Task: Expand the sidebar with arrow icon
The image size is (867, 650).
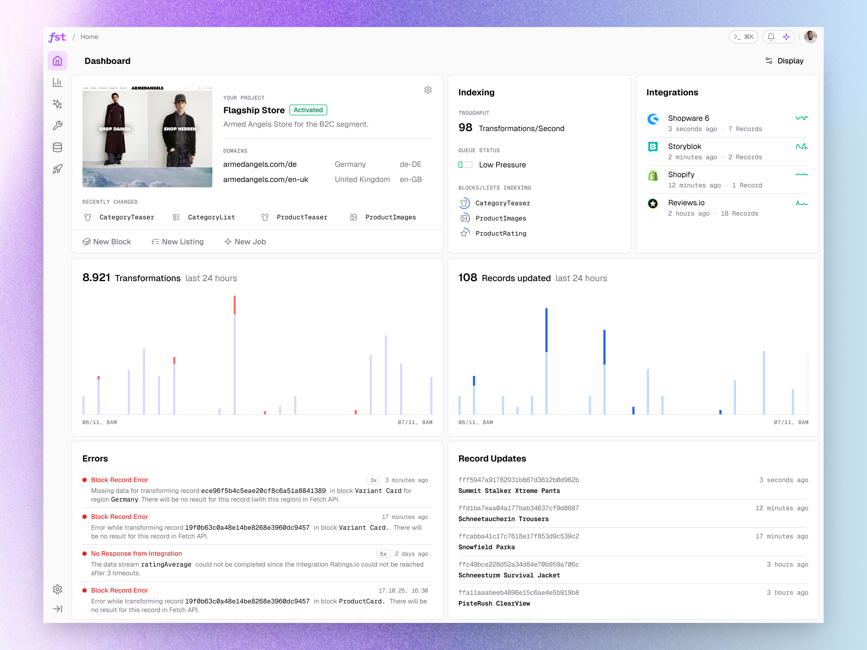Action: click(x=57, y=609)
